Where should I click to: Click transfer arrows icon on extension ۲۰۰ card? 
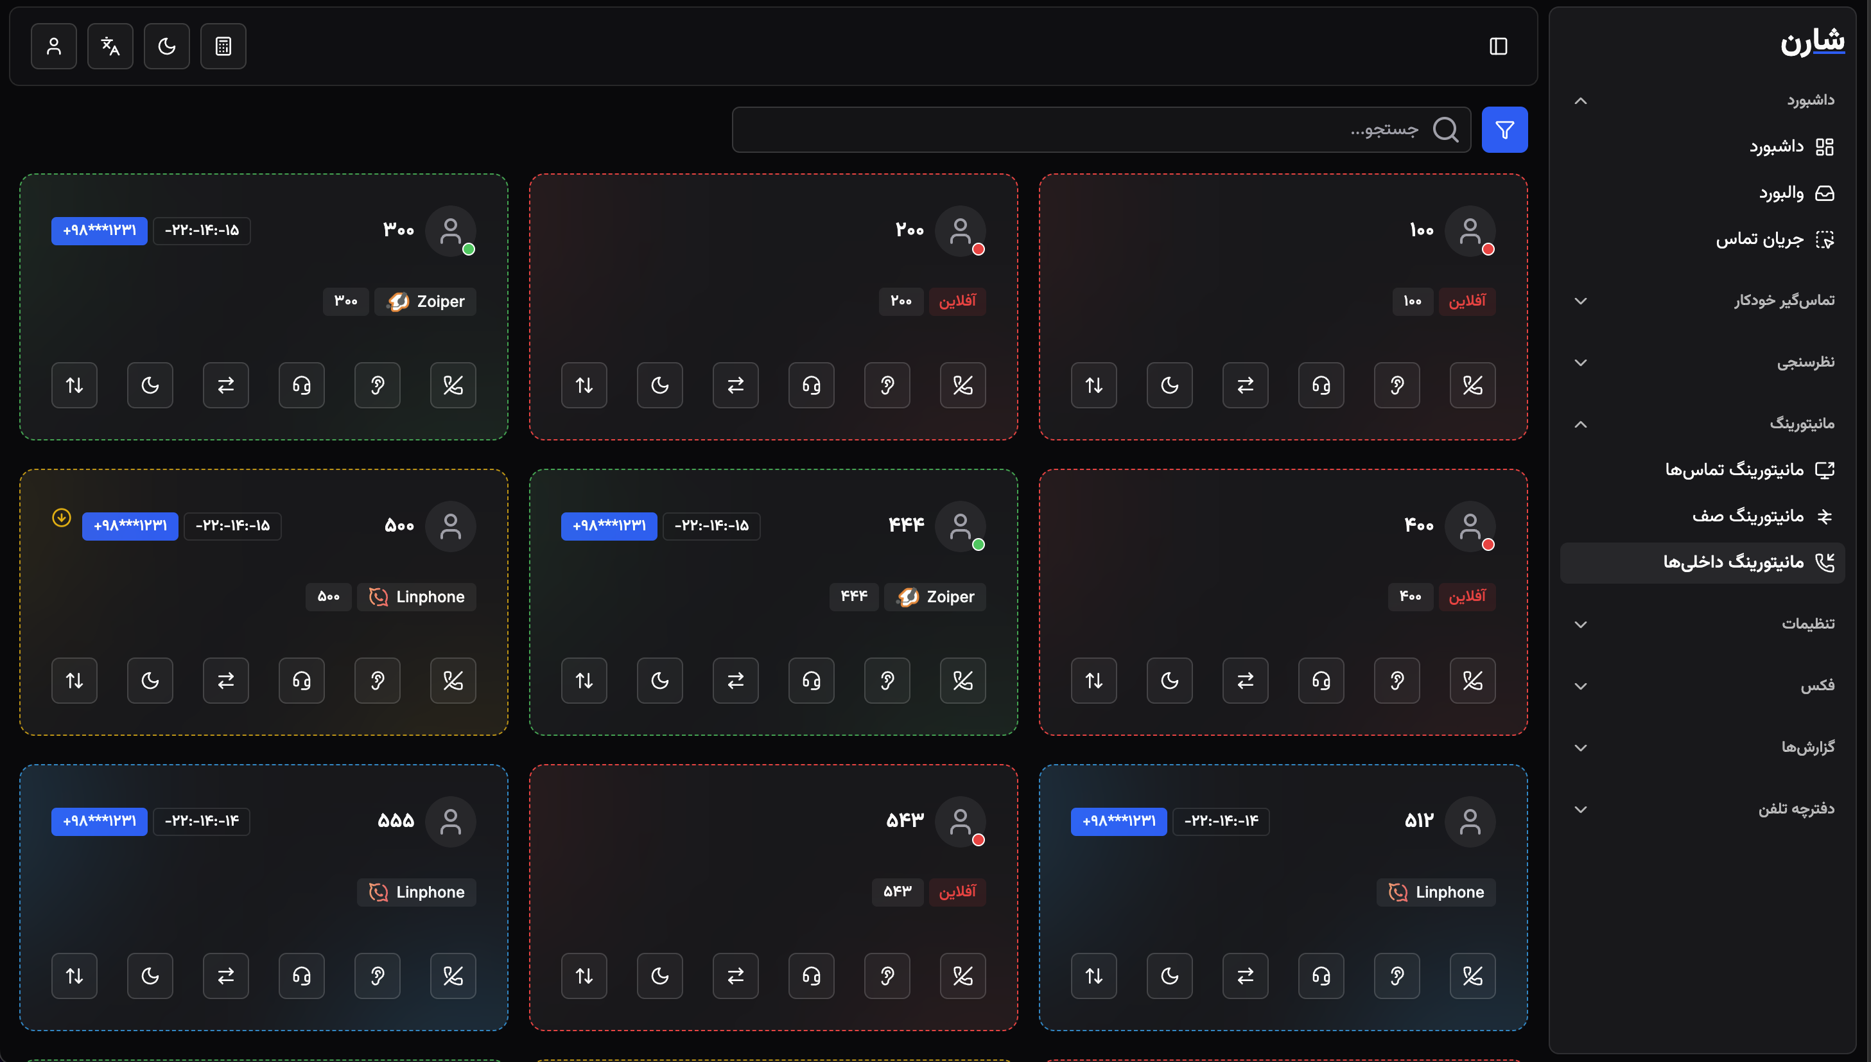735,385
